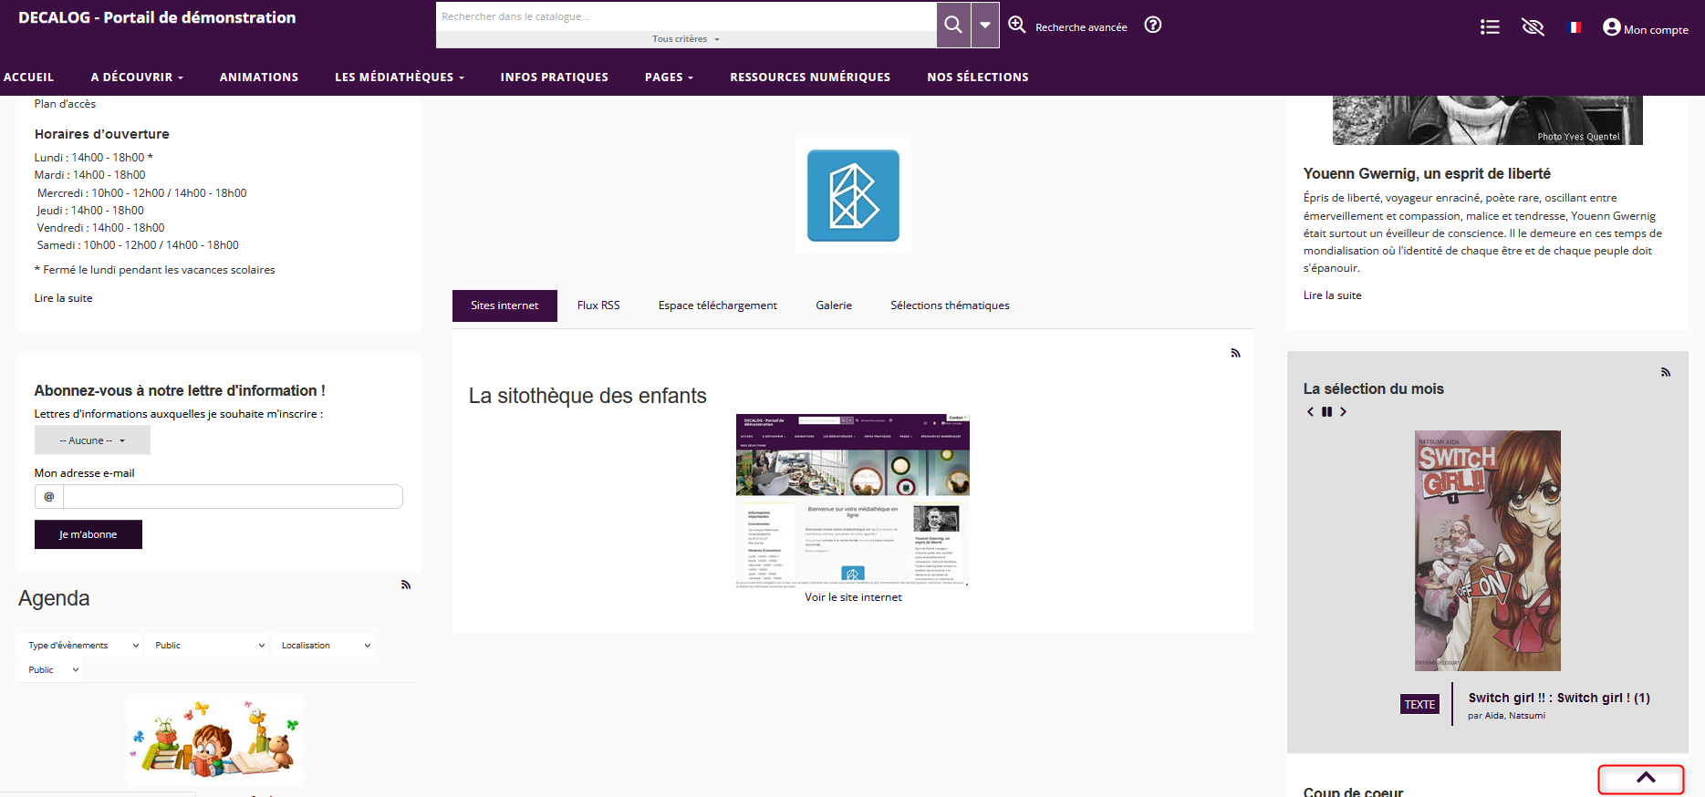Image resolution: width=1705 pixels, height=797 pixels.
Task: Open the Ressources numériques menu item
Action: [809, 78]
